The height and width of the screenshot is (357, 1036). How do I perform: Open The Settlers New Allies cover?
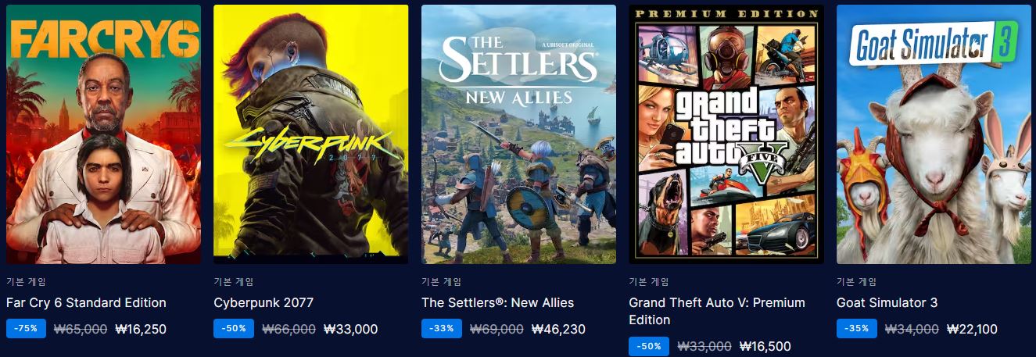point(518,134)
